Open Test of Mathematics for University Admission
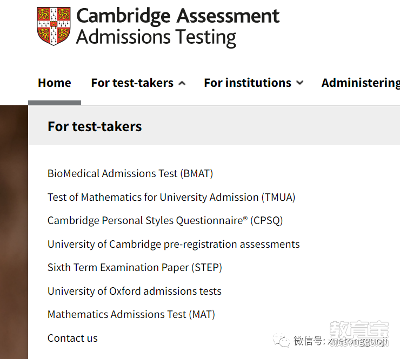 point(171,197)
